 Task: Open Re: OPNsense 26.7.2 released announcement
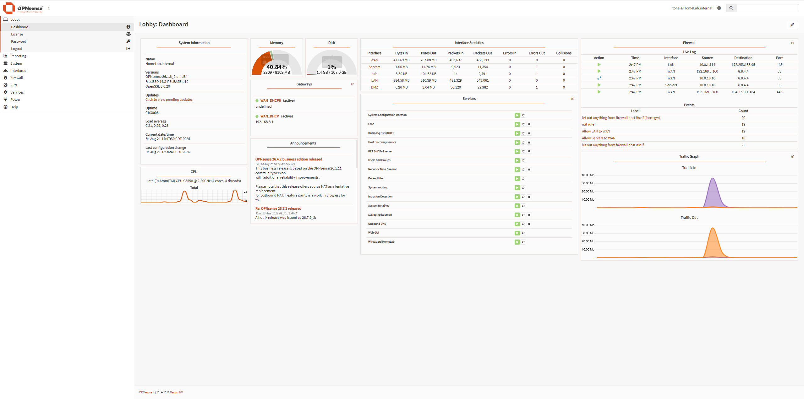[x=278, y=209]
